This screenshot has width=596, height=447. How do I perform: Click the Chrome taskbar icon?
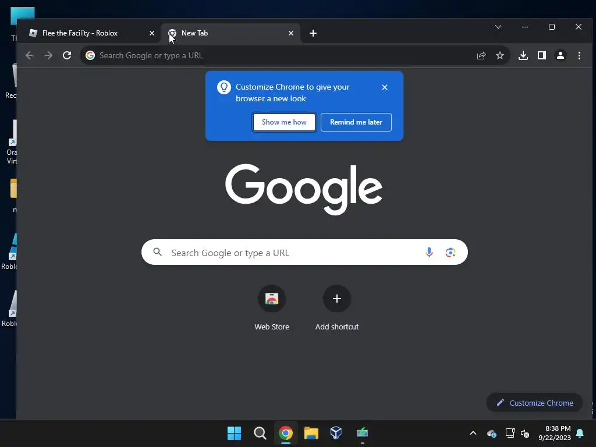(x=285, y=433)
